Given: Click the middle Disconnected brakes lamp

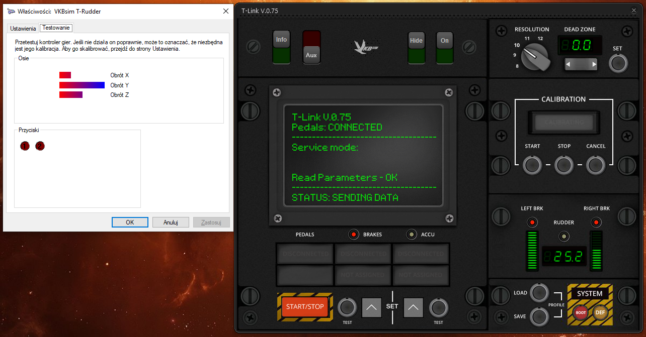Looking at the screenshot, I should (363, 254).
